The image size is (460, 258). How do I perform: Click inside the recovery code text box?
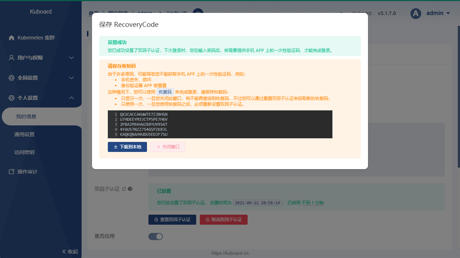pos(220,124)
